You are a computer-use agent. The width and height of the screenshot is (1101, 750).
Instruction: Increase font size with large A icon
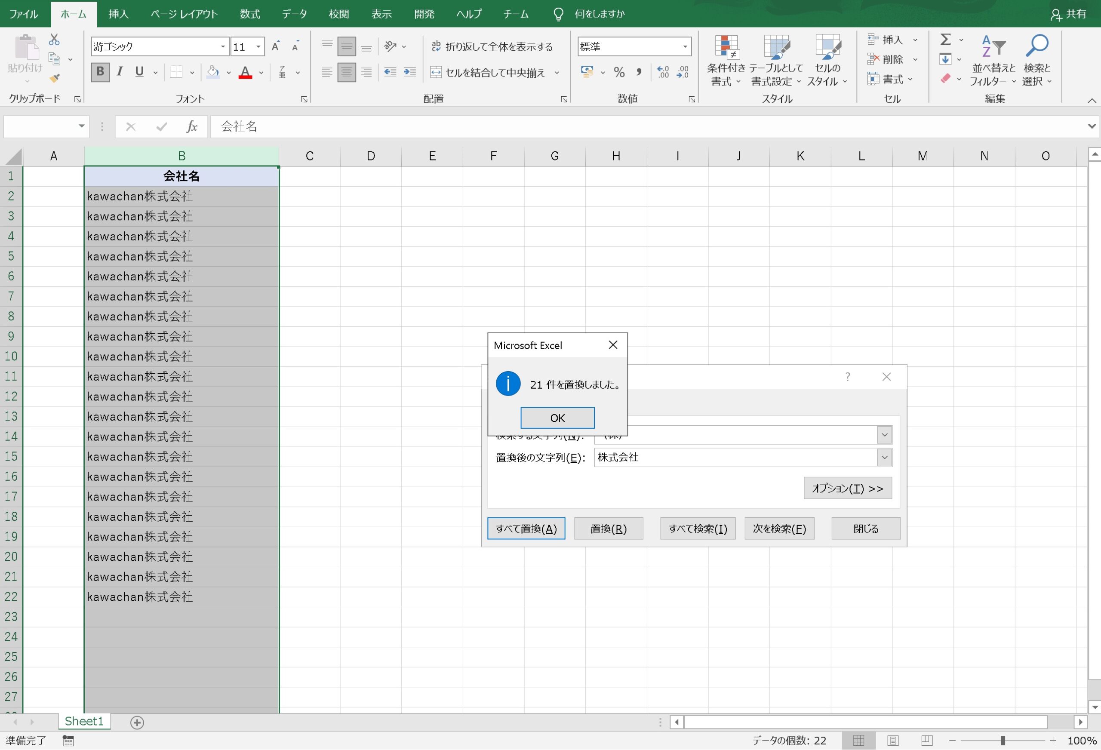pos(275,46)
